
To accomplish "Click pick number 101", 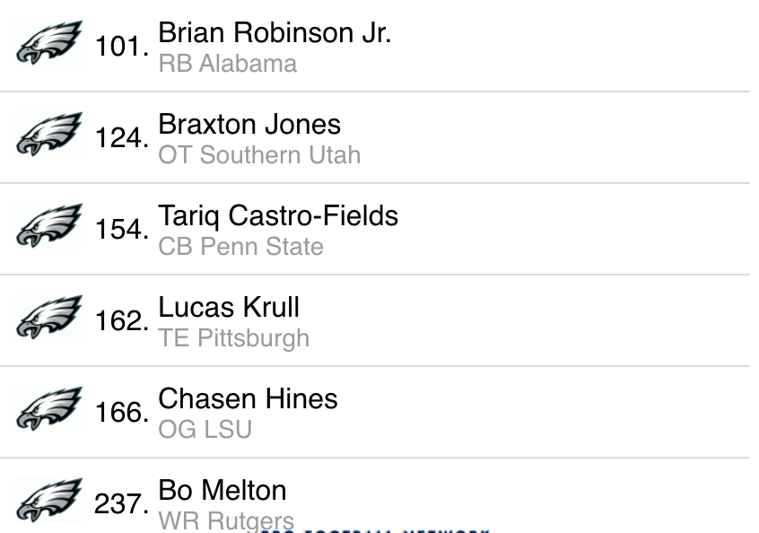I will pyautogui.click(x=121, y=47).
